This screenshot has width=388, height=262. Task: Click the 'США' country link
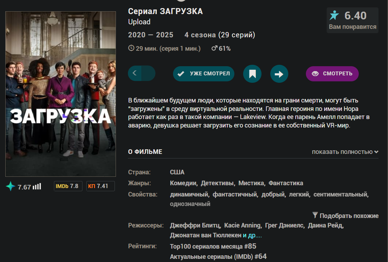[177, 172]
